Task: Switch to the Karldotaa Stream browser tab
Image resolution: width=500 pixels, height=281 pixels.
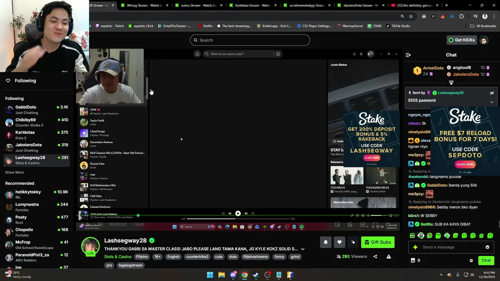Action: click(x=253, y=5)
